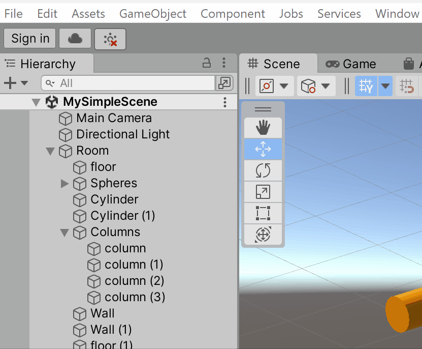This screenshot has height=349, width=422.
Task: Select the Scale tool
Action: [x=263, y=192]
